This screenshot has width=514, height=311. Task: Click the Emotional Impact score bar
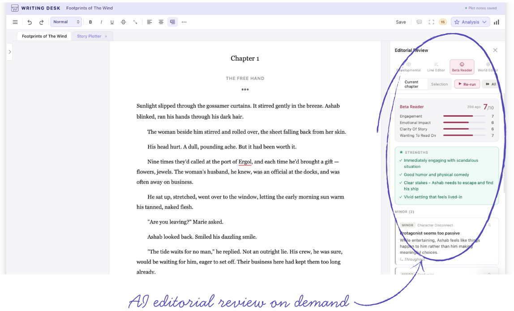[464, 122]
